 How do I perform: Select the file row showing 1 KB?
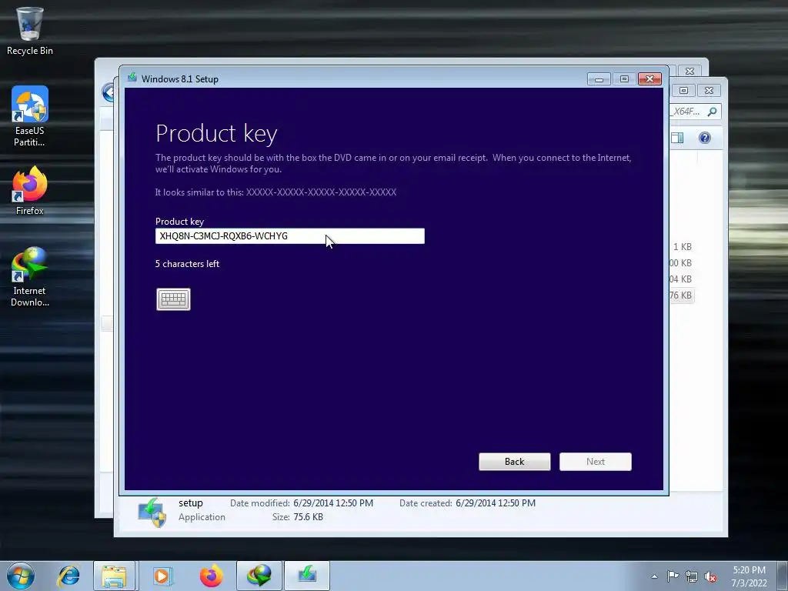[682, 247]
